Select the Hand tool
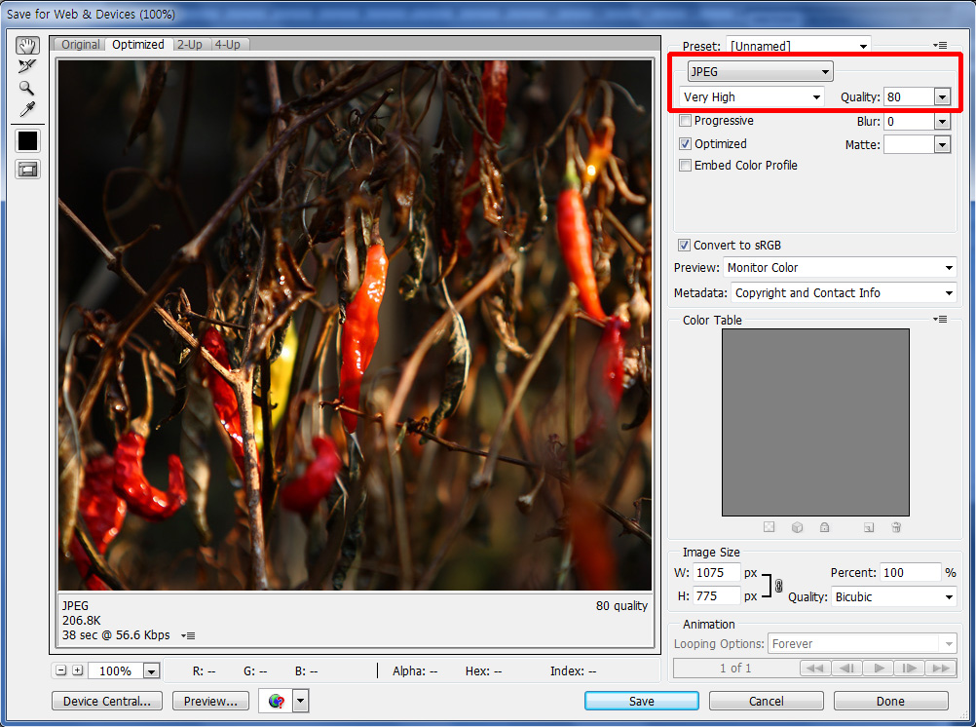 click(27, 46)
